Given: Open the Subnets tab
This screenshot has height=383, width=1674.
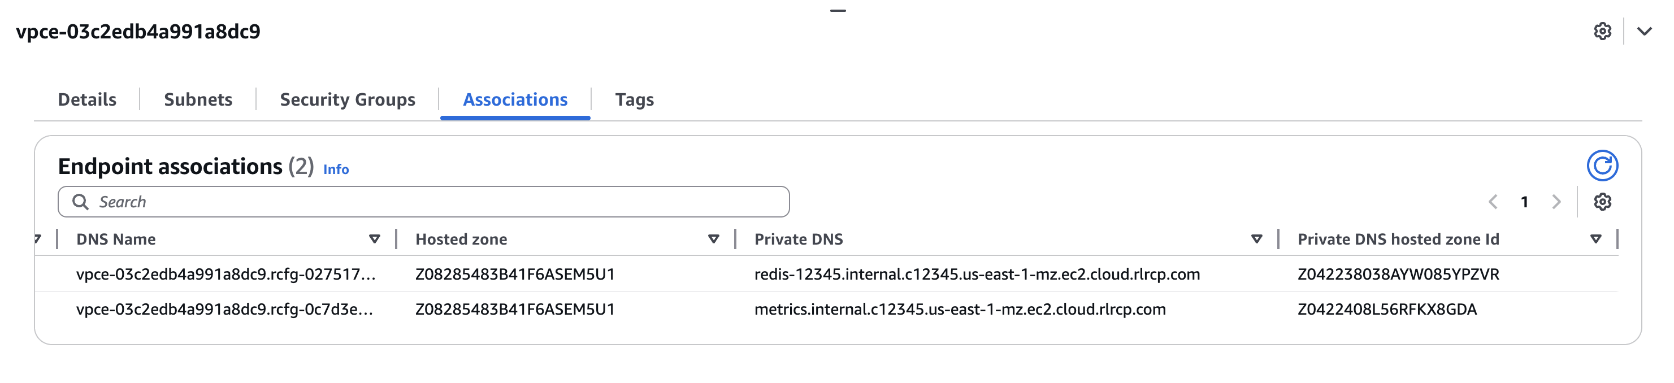Looking at the screenshot, I should pyautogui.click(x=198, y=99).
